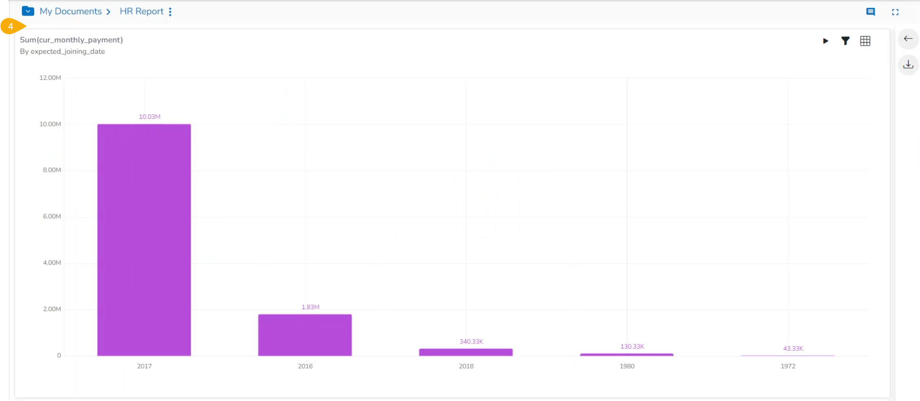Screen dimensions: 920x401
Task: Open the comments chat icon
Action: point(871,12)
